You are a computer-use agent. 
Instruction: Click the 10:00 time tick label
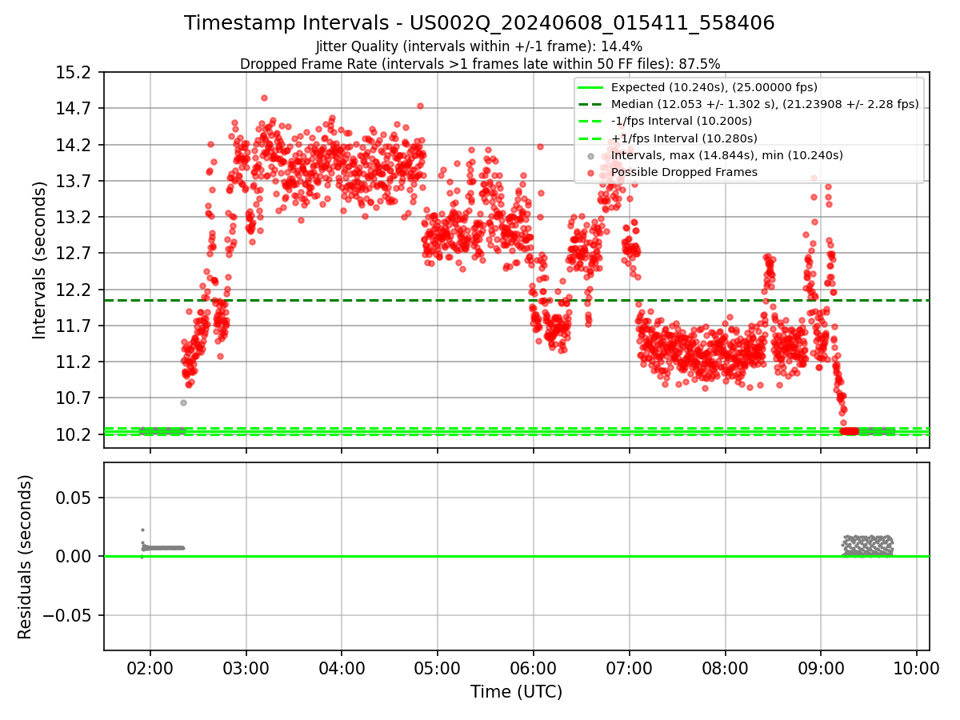point(916,666)
